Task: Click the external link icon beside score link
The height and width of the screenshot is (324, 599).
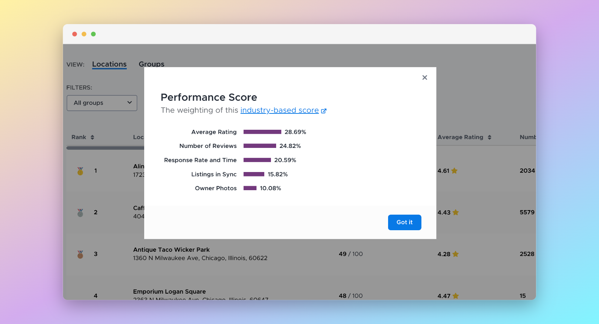Action: coord(324,111)
